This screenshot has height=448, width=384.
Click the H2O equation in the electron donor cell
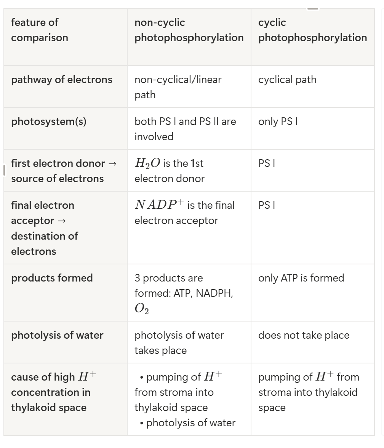pyautogui.click(x=147, y=163)
